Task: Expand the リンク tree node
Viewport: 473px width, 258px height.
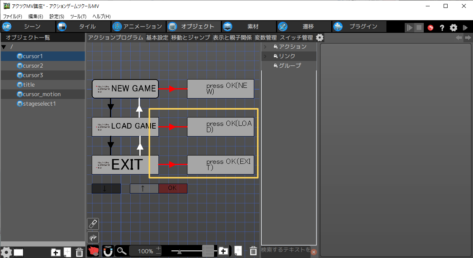Action: 265,56
